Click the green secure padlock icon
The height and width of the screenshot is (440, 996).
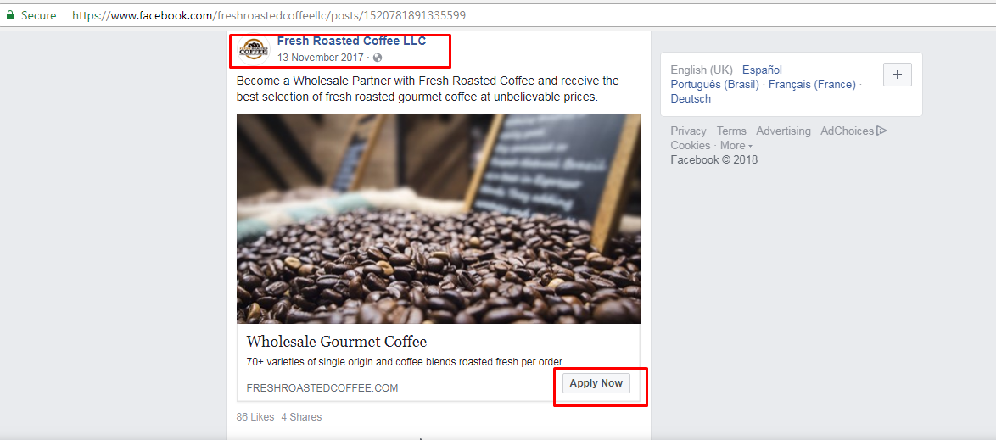(9, 15)
